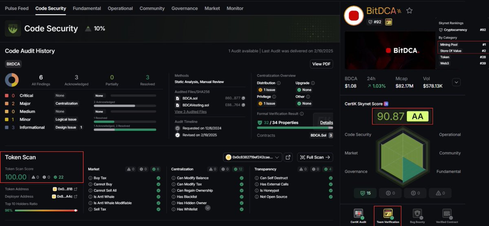Click the team verification badge beside #92
The width and height of the screenshot is (489, 226).
[x=388, y=22]
